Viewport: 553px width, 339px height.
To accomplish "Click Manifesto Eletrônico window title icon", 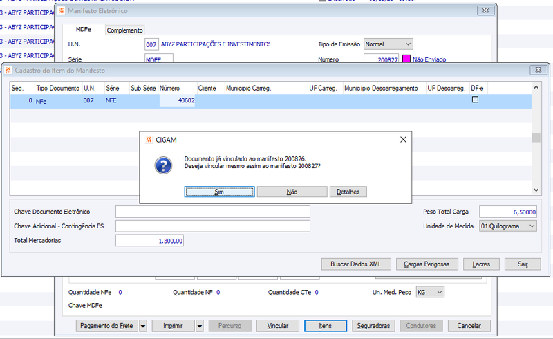I will click(x=61, y=10).
